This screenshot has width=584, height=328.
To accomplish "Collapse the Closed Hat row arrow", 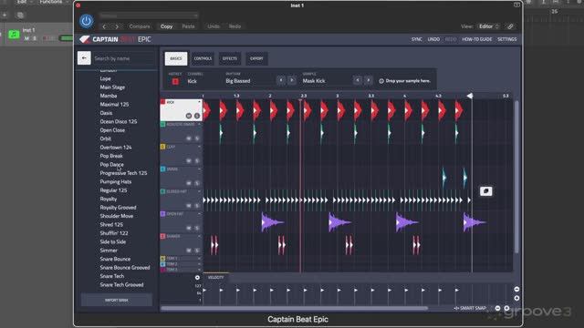I will point(199,191).
